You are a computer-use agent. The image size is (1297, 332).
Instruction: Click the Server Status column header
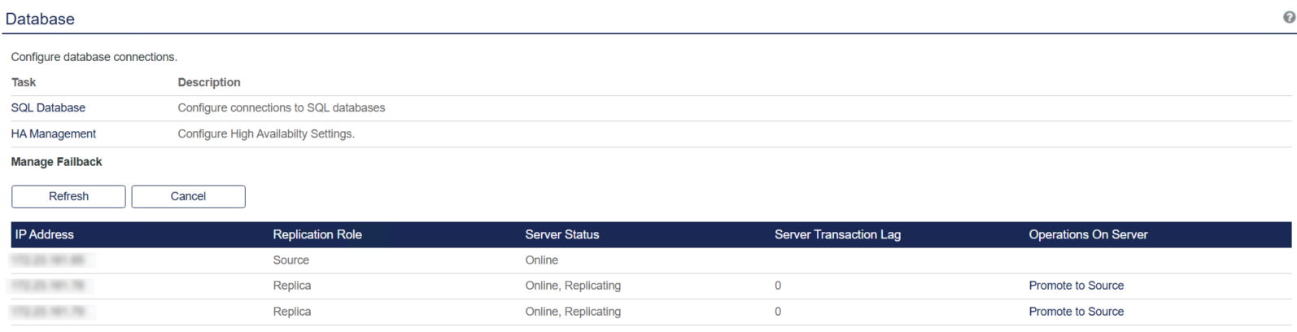561,235
